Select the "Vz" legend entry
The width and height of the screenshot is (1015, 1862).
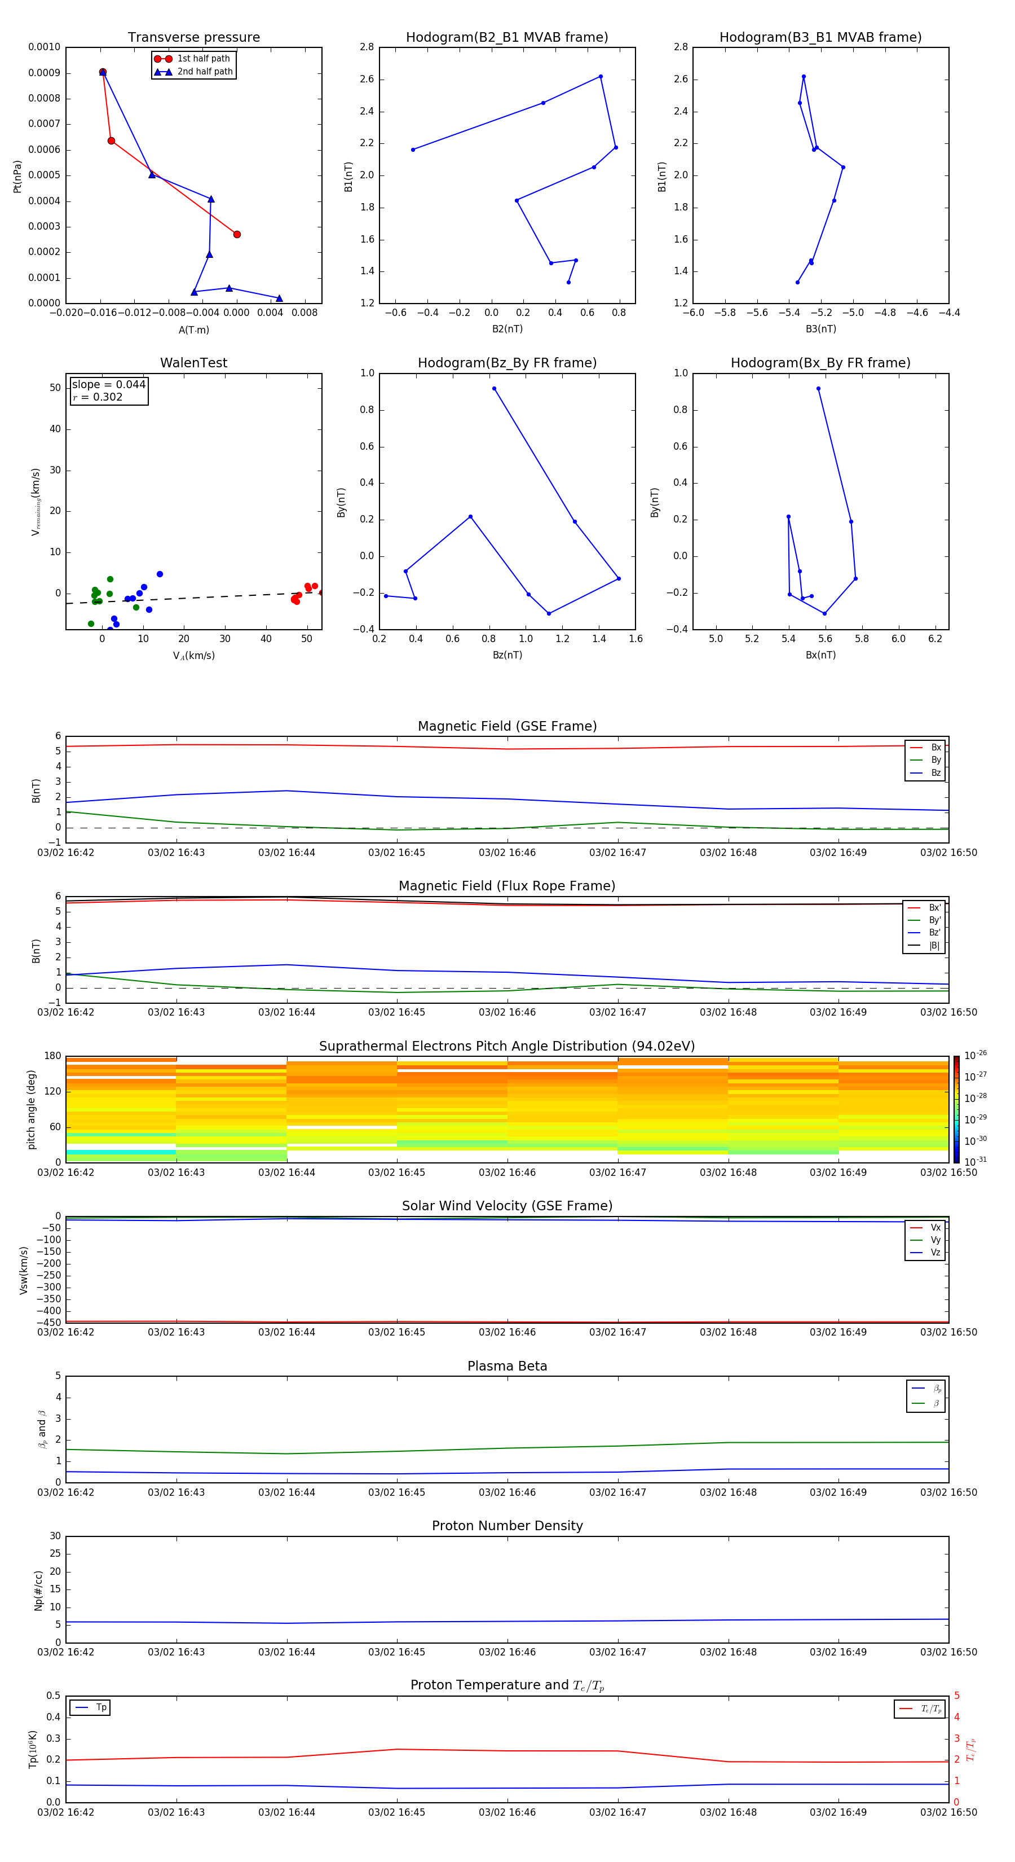tap(925, 1253)
